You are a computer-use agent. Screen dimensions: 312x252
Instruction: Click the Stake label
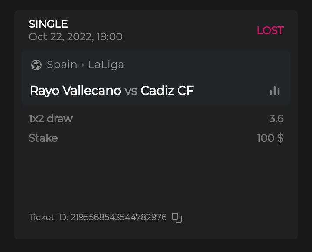point(43,138)
